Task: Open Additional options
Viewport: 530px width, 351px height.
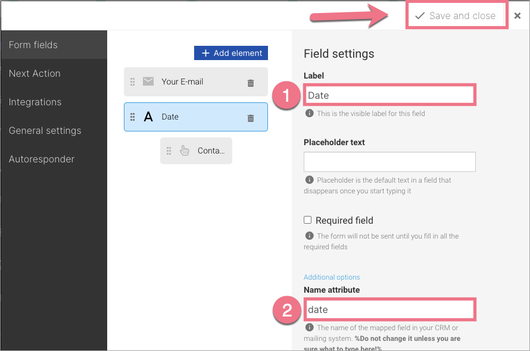Action: (332, 277)
